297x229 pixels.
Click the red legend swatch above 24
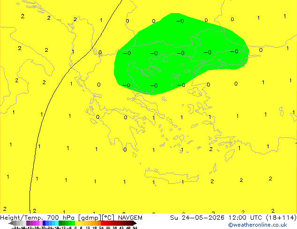(102, 223)
